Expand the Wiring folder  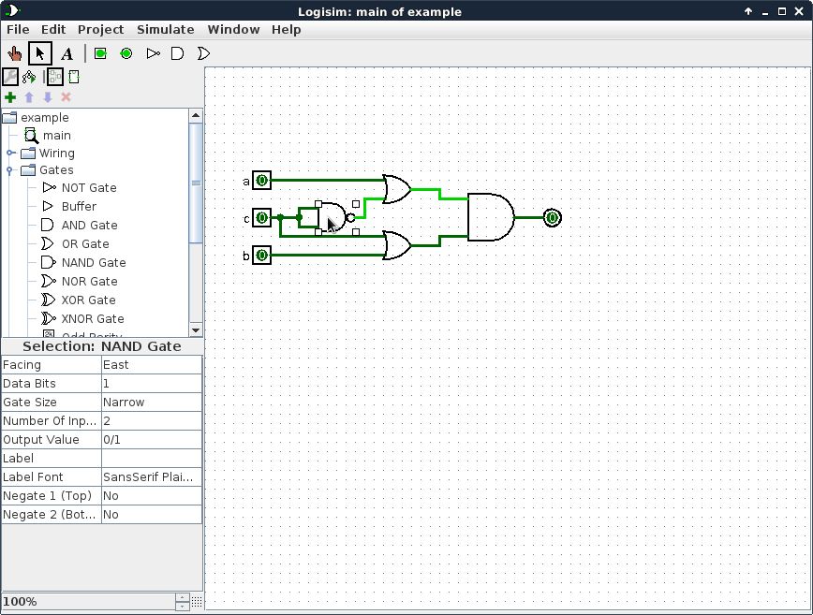click(10, 153)
